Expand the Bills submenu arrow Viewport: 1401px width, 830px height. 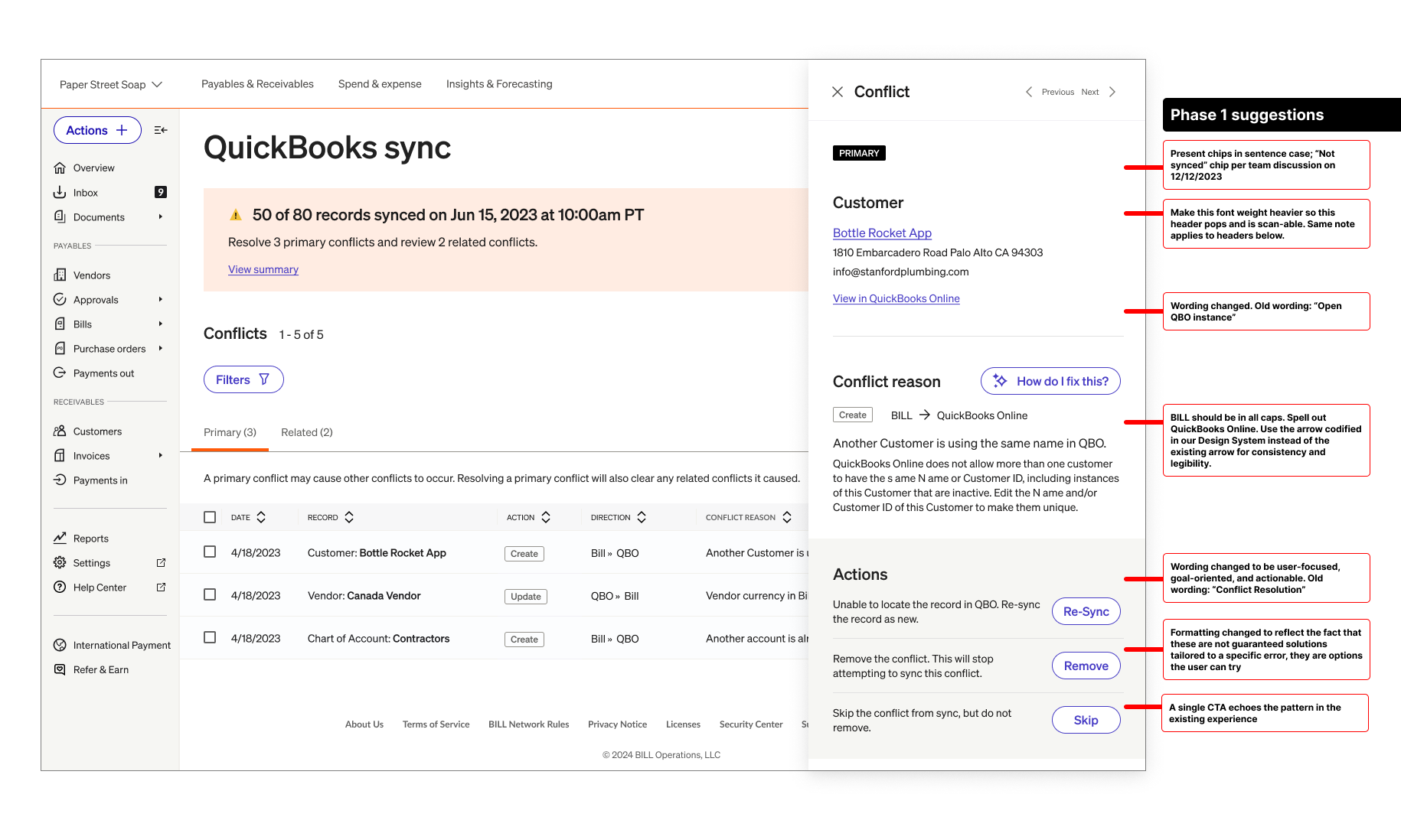[161, 324]
